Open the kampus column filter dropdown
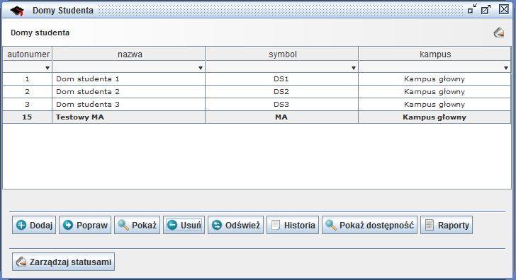 [x=506, y=68]
